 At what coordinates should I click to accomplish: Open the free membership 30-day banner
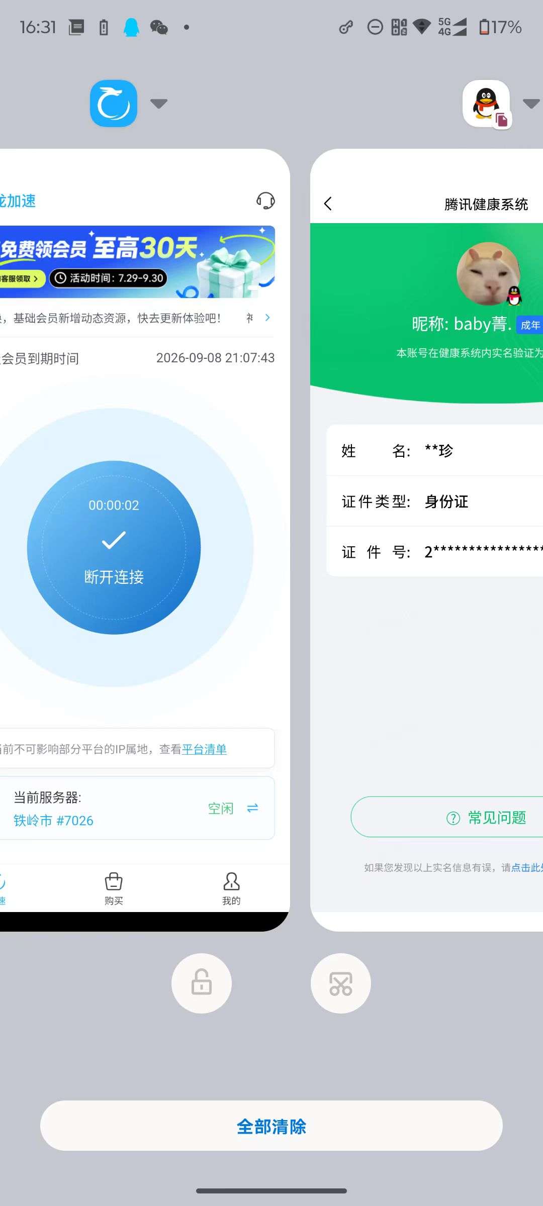tap(137, 261)
